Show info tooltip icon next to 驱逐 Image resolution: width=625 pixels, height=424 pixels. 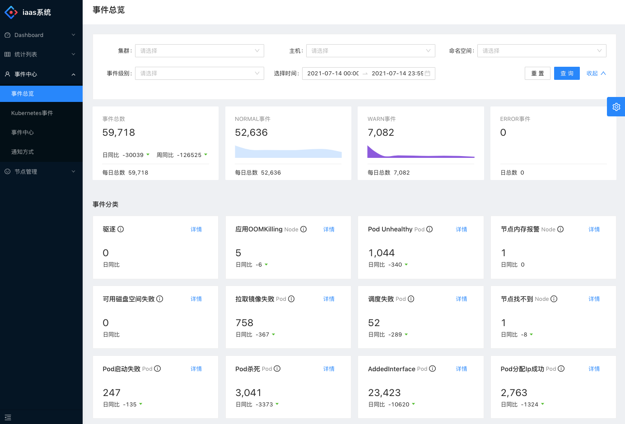click(121, 229)
